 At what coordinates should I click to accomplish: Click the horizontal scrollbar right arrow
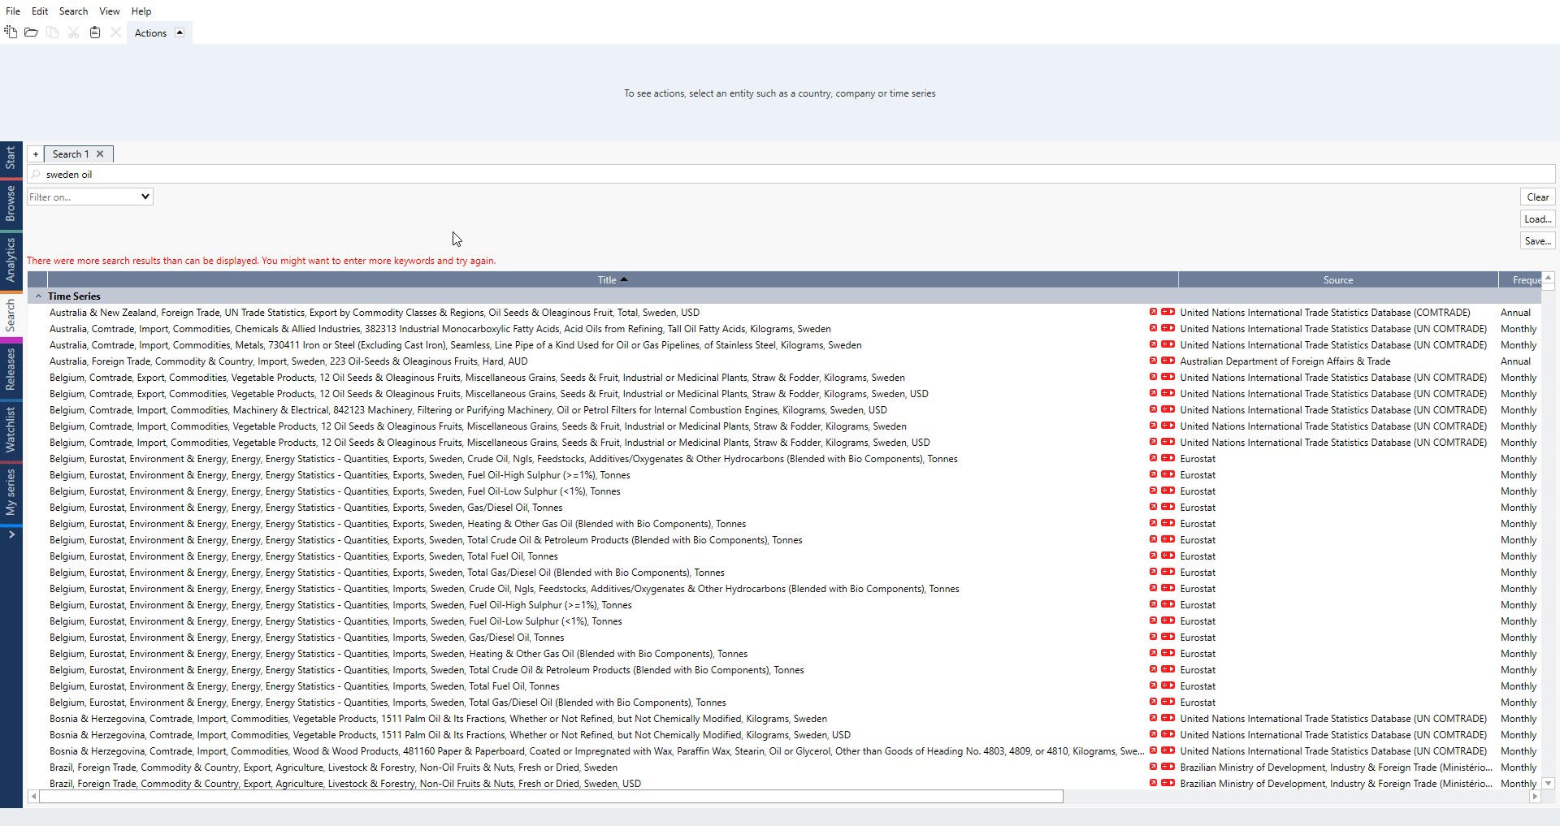1535,797
